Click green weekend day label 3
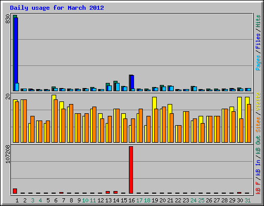The image size is (264, 206). tap(32, 200)
